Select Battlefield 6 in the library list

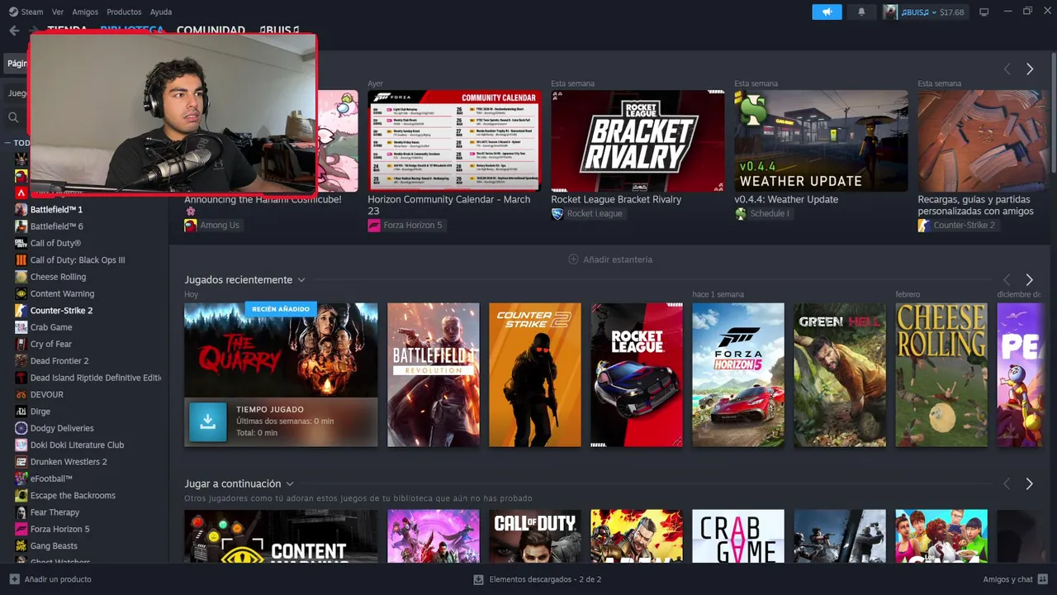(x=57, y=226)
